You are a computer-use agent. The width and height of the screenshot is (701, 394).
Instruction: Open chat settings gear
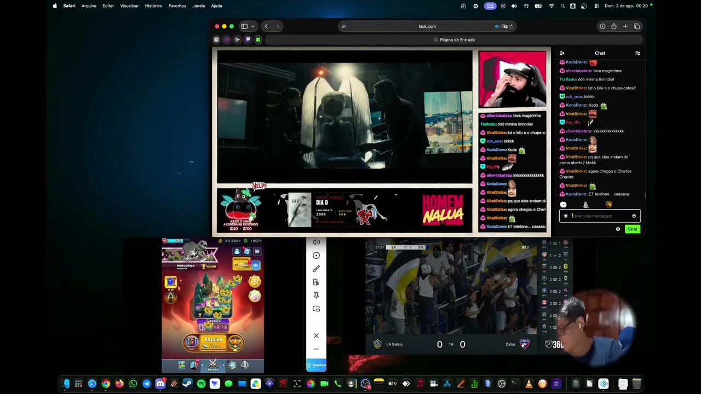618,229
